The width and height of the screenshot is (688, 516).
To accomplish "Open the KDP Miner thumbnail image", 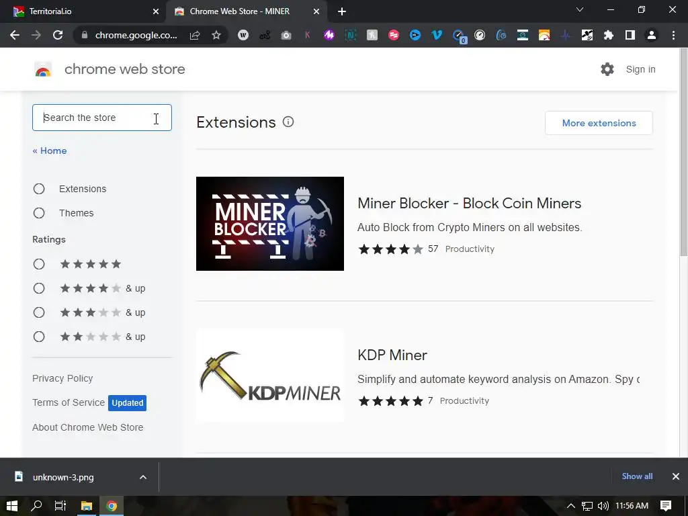I will click(270, 376).
